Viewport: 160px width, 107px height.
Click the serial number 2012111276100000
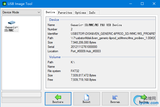[84, 47]
